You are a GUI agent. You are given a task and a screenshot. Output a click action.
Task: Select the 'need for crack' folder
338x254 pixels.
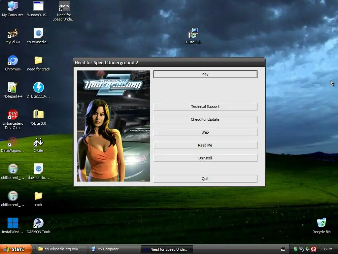click(38, 63)
